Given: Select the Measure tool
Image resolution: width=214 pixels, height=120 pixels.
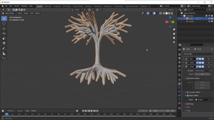Looking at the screenshot, I should click(4, 53).
